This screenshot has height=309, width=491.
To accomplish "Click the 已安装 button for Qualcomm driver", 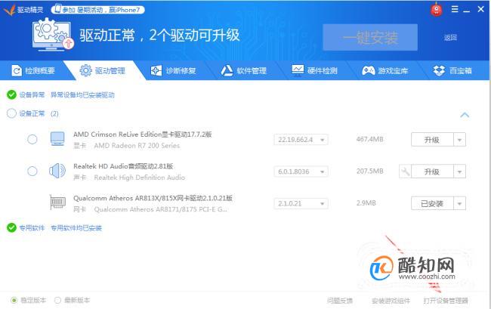I will pyautogui.click(x=432, y=203).
